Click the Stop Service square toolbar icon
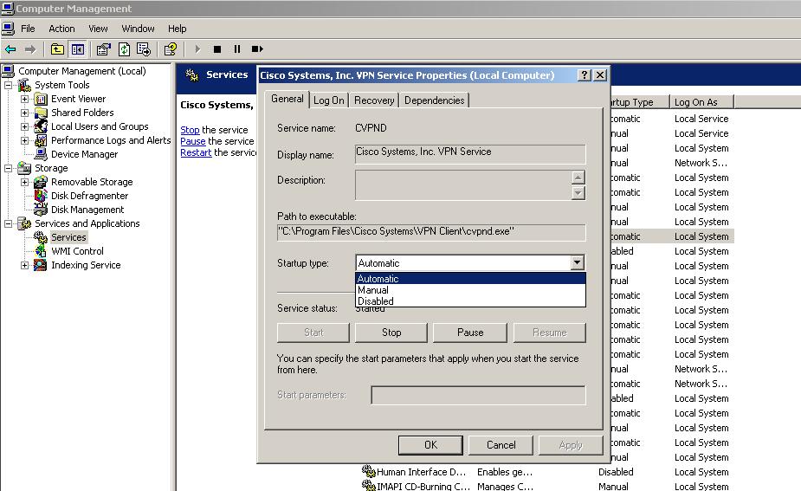The width and height of the screenshot is (801, 491). pos(217,49)
